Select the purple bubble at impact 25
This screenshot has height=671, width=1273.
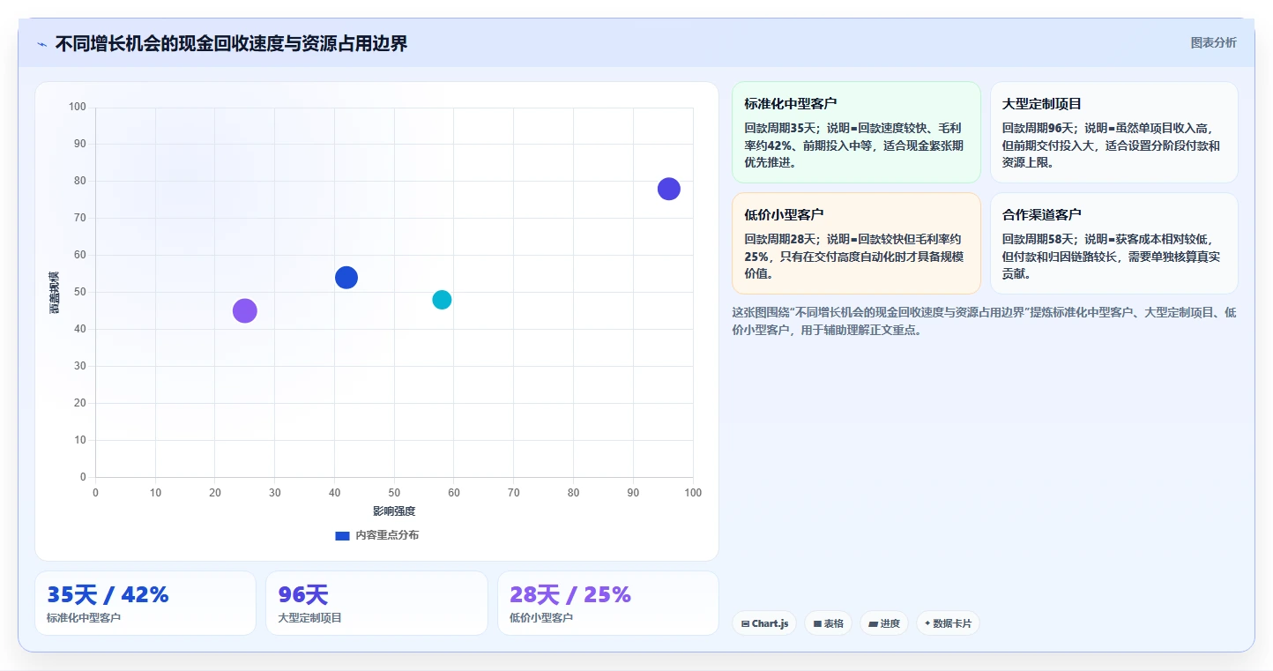245,310
